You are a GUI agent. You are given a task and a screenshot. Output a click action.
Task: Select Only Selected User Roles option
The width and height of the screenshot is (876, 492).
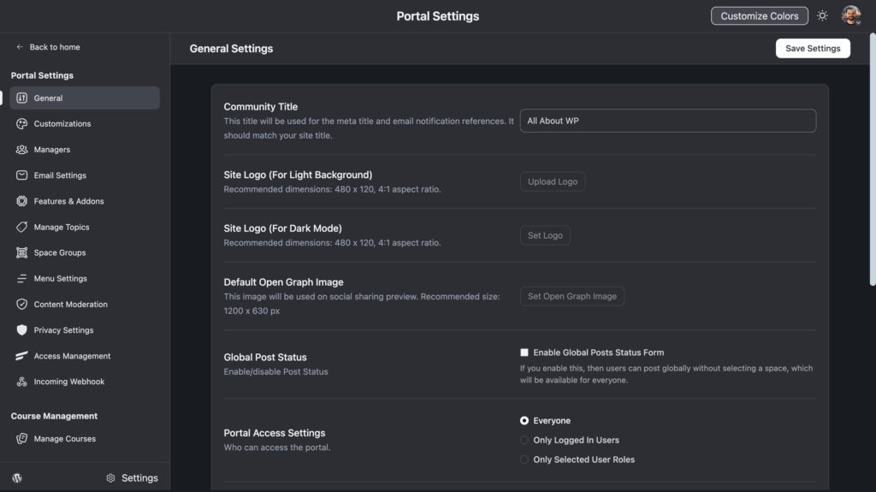click(x=524, y=459)
